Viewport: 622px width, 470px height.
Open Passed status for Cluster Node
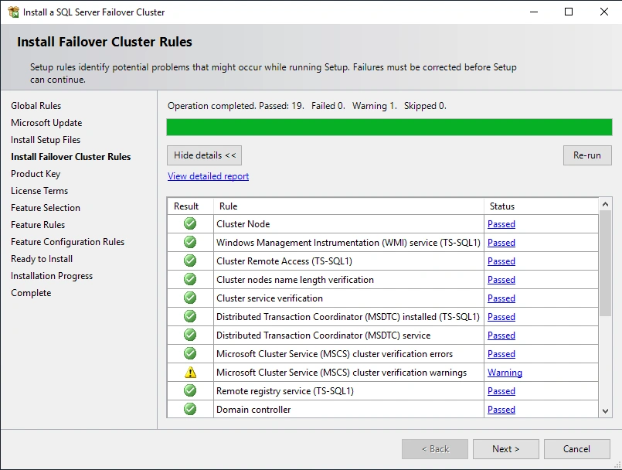(501, 224)
